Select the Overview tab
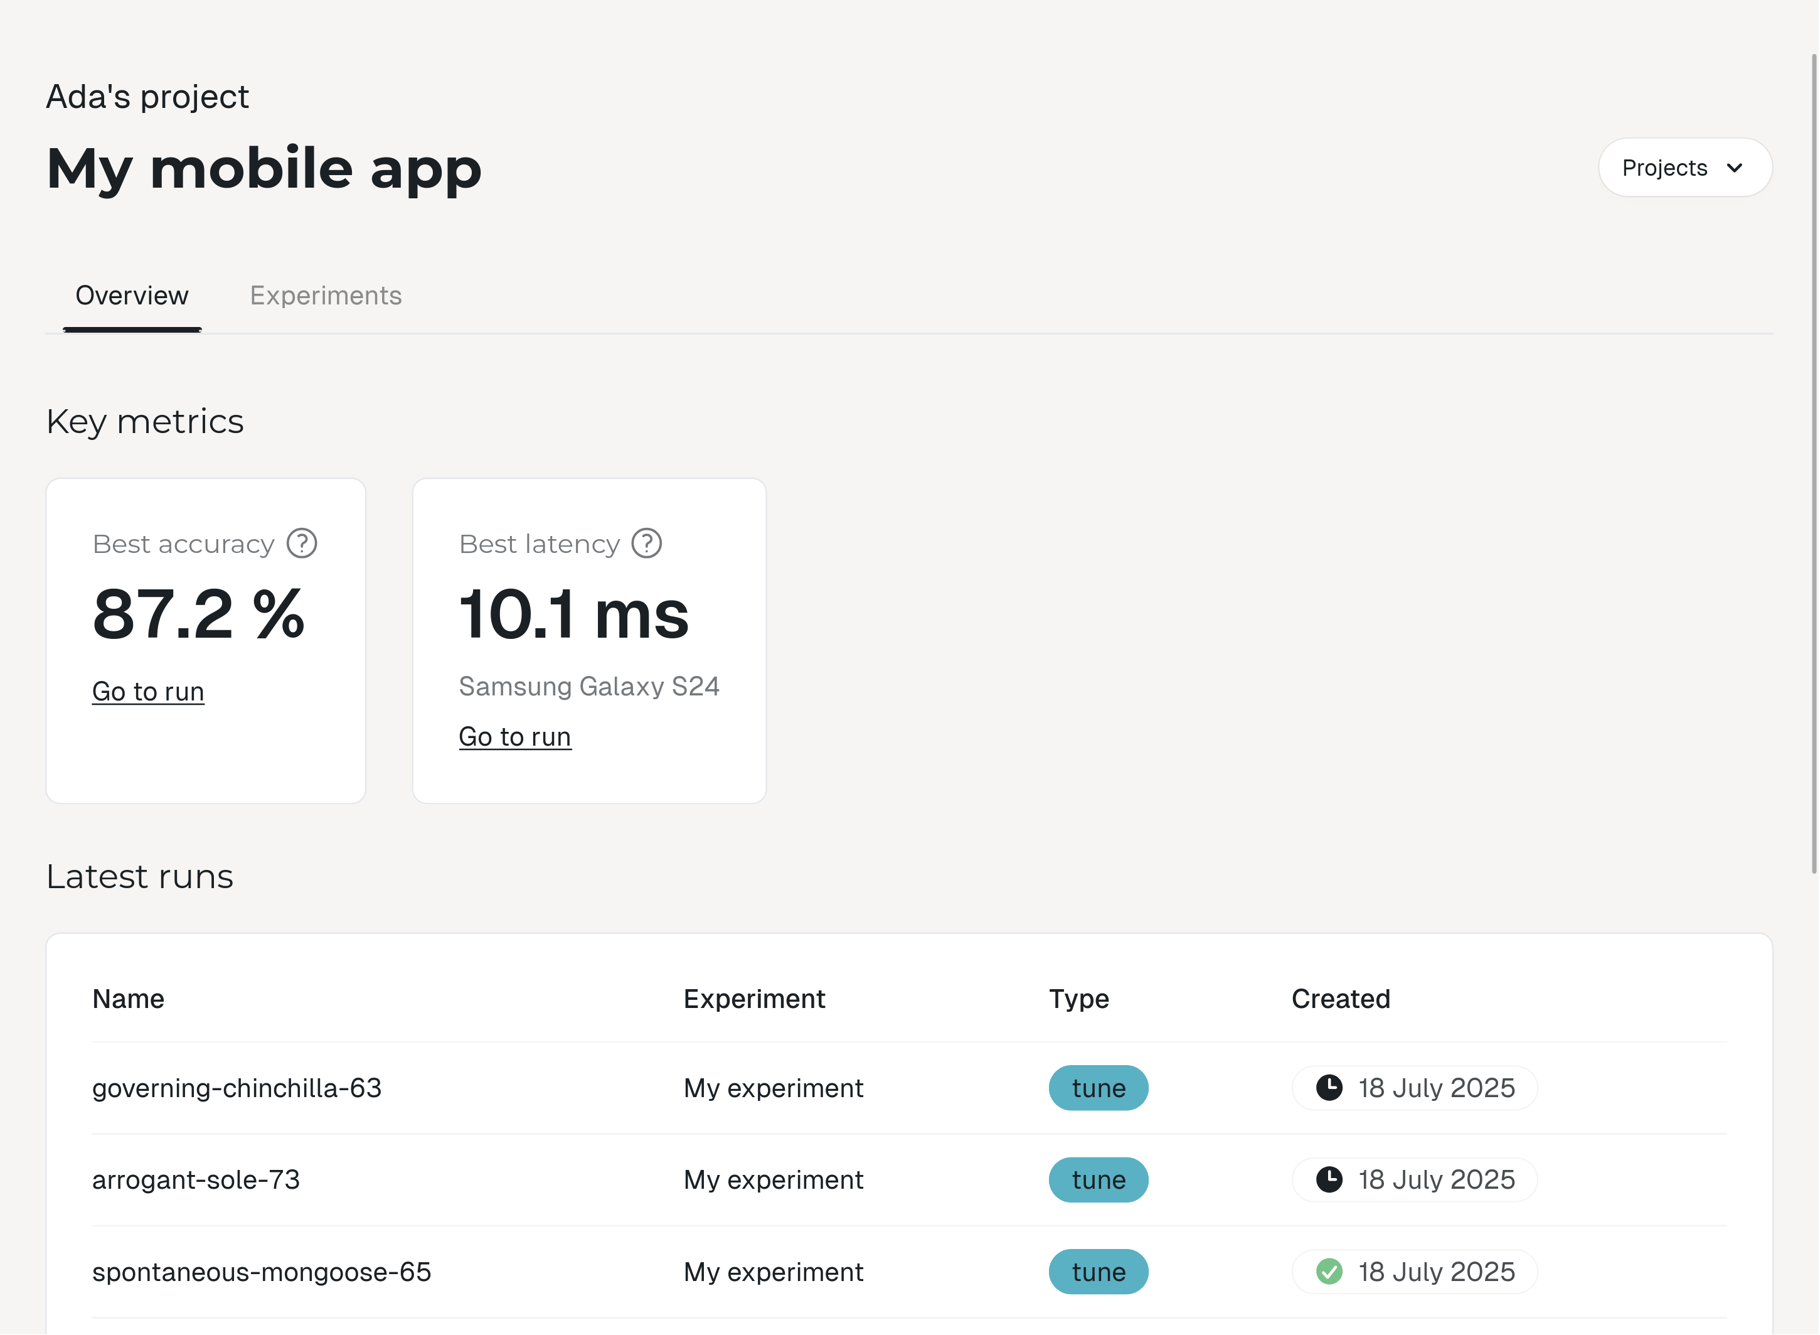This screenshot has height=1335, width=1820. [132, 296]
